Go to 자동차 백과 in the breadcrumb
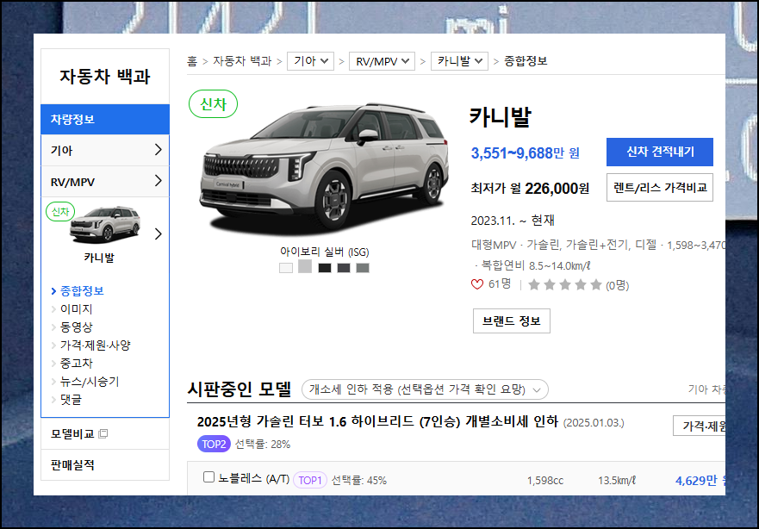Image resolution: width=759 pixels, height=529 pixels. (242, 61)
